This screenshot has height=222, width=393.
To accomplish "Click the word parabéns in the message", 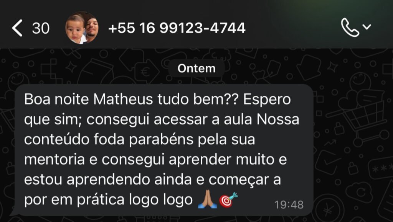I will pos(161,139).
